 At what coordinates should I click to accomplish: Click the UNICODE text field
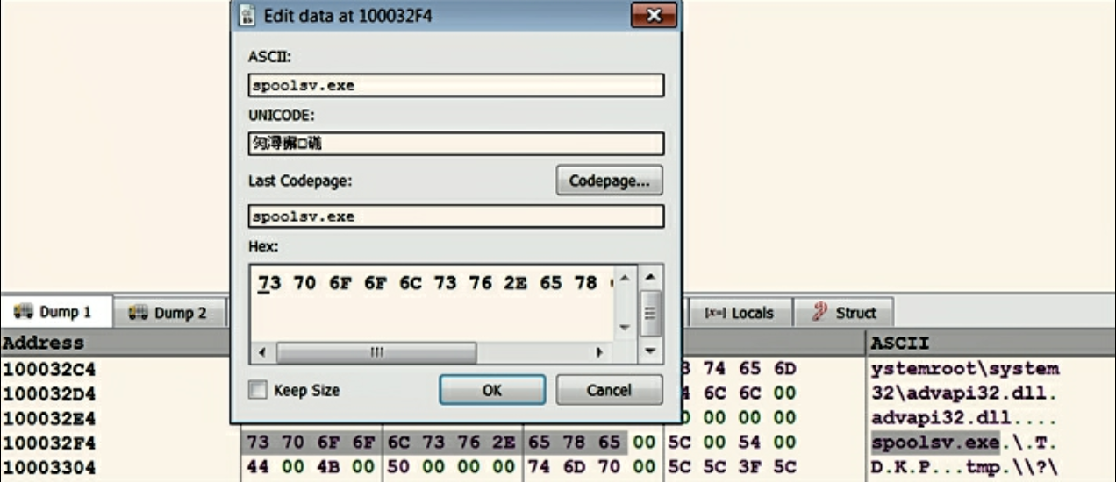coord(456,144)
